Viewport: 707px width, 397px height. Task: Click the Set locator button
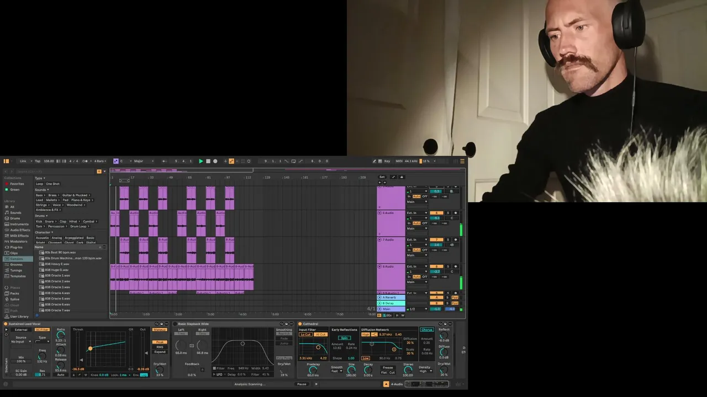point(382,177)
